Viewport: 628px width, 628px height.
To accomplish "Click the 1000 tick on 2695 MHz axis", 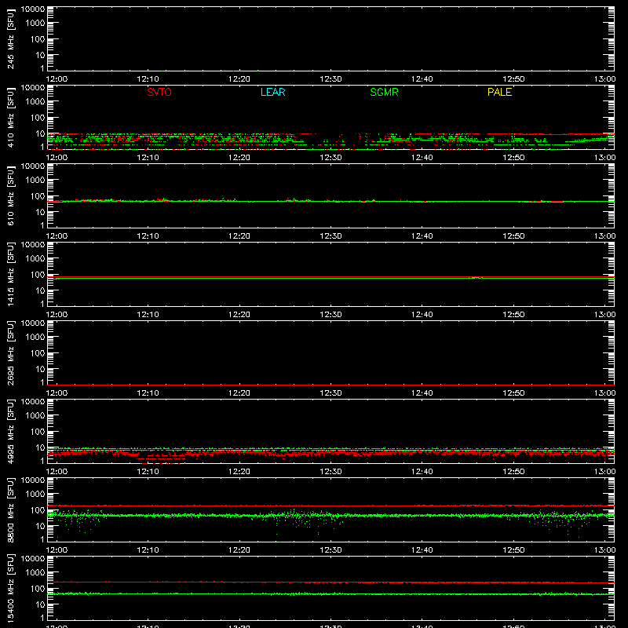I will (35, 338).
